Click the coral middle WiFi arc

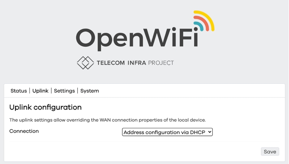click(204, 21)
